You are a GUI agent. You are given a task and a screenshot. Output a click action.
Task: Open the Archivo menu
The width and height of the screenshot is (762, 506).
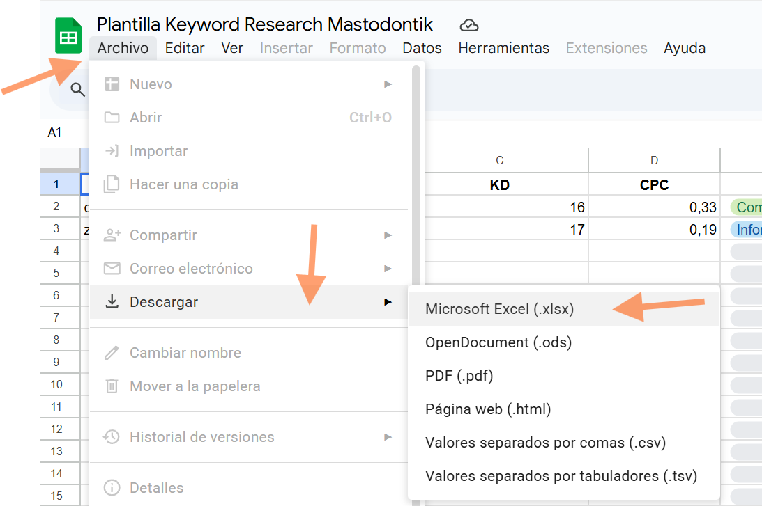[x=123, y=48]
